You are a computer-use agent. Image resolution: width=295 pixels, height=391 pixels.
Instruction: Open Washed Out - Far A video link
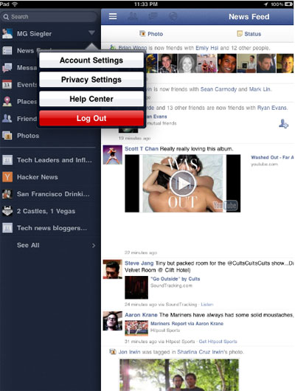click(x=272, y=157)
